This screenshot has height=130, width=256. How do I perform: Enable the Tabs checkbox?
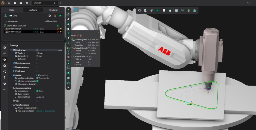37,101
